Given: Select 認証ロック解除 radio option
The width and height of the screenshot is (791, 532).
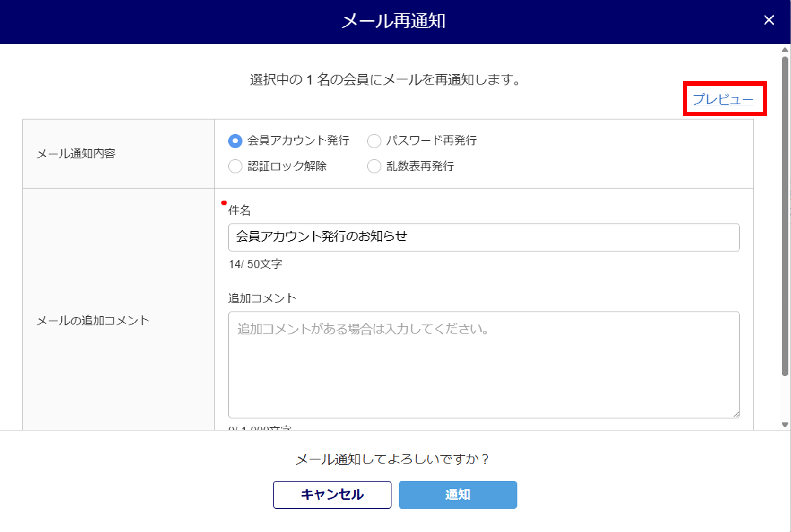Looking at the screenshot, I should tap(235, 166).
